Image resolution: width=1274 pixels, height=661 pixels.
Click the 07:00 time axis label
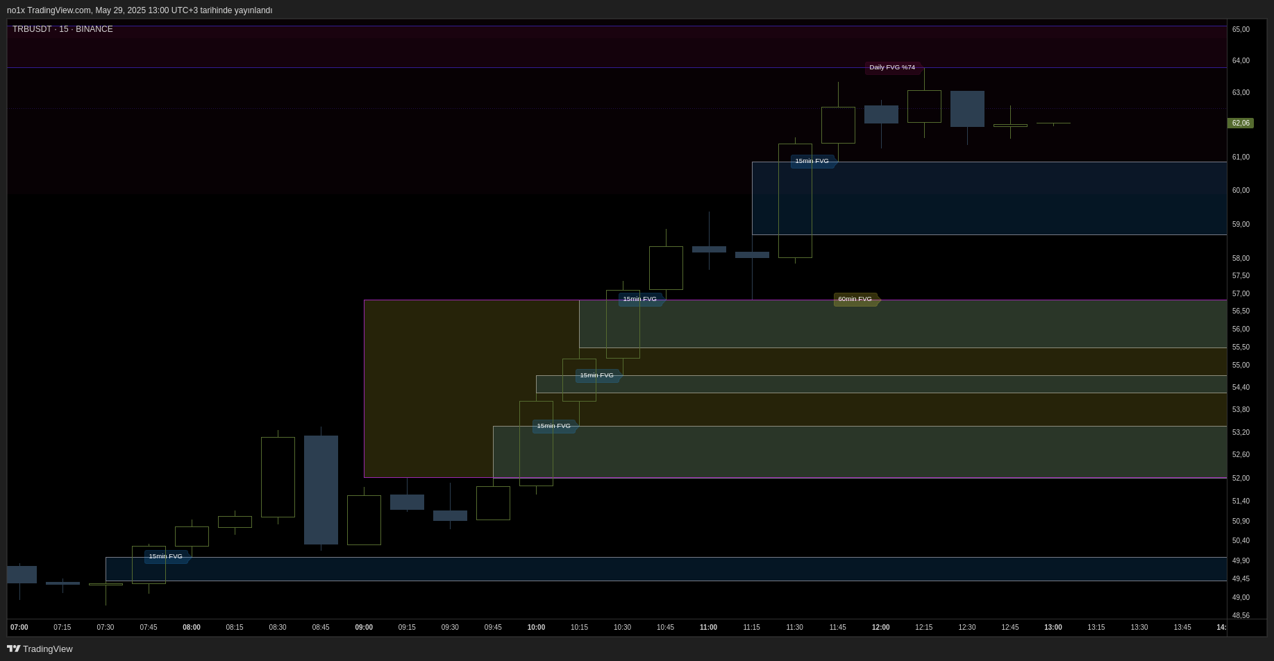click(x=19, y=627)
